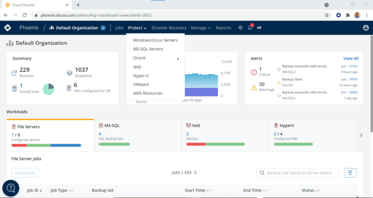Open the user profile account icon
The image size is (373, 198).
[x=366, y=28]
